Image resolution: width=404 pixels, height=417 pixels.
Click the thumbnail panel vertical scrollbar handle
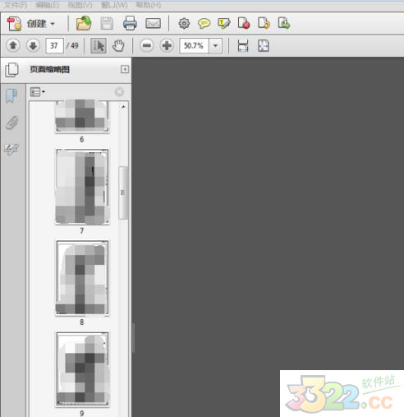coord(123,192)
